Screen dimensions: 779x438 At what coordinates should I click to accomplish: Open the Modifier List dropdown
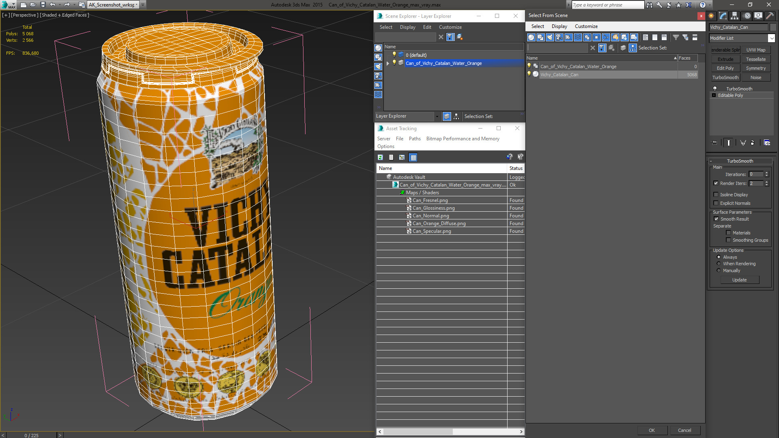click(x=771, y=38)
